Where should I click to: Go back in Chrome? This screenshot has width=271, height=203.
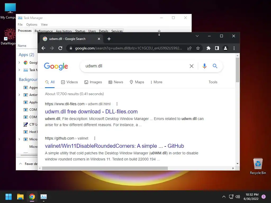(43, 48)
